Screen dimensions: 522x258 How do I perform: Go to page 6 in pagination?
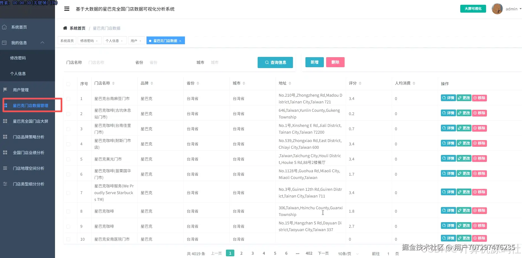[286, 253]
